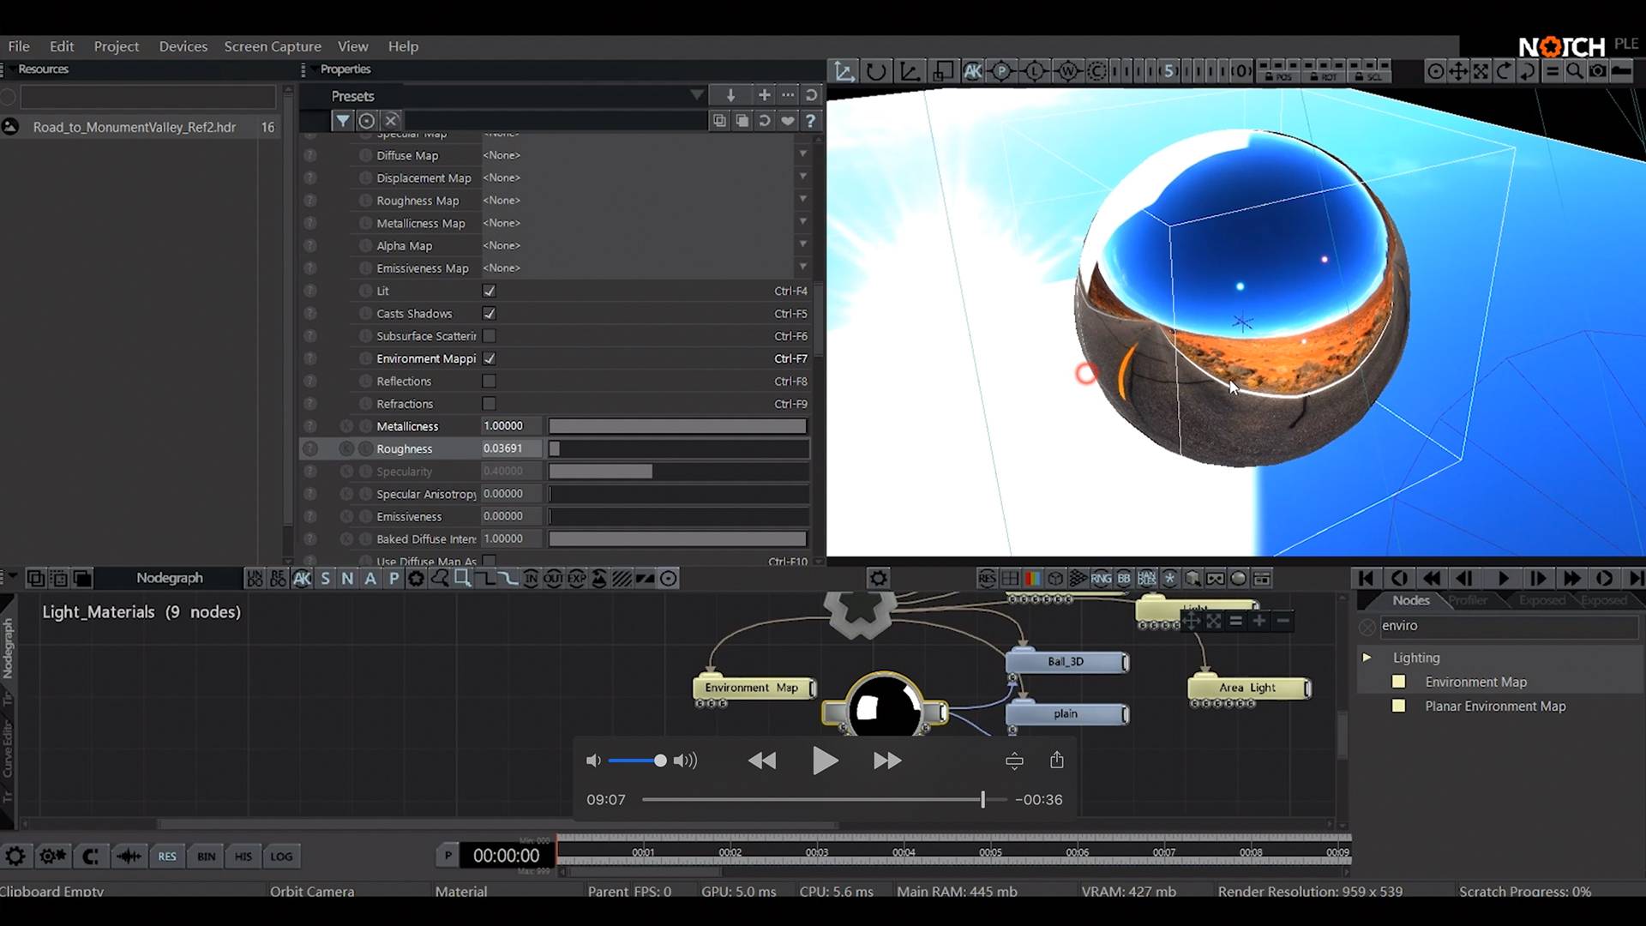Click the viewport settings gear icon
Image resolution: width=1646 pixels, height=926 pixels.
(879, 579)
